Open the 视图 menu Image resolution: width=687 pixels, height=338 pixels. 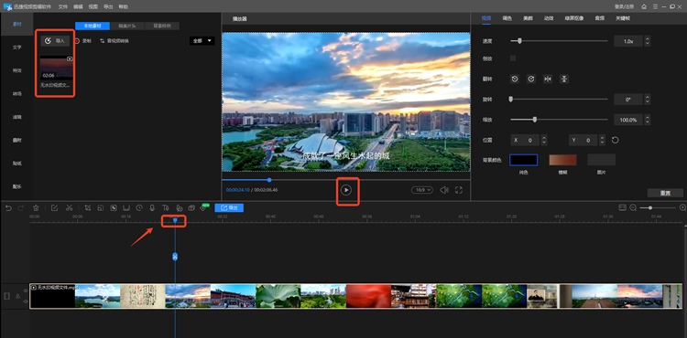pos(93,7)
